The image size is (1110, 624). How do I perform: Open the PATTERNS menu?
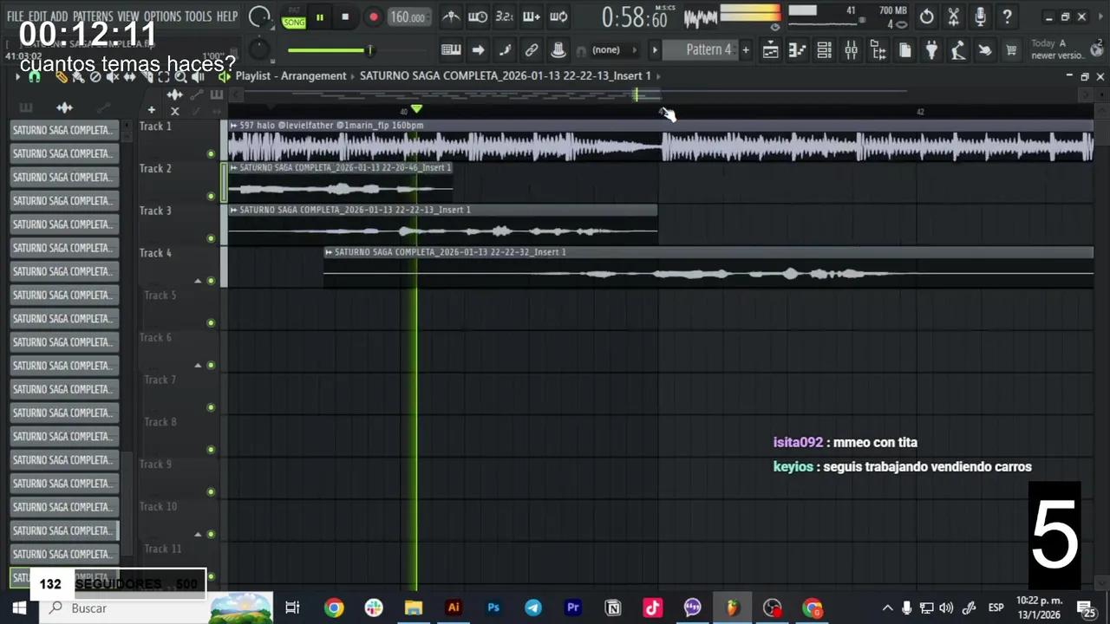93,16
